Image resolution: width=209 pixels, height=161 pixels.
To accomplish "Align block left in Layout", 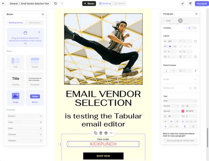I will (165, 47).
